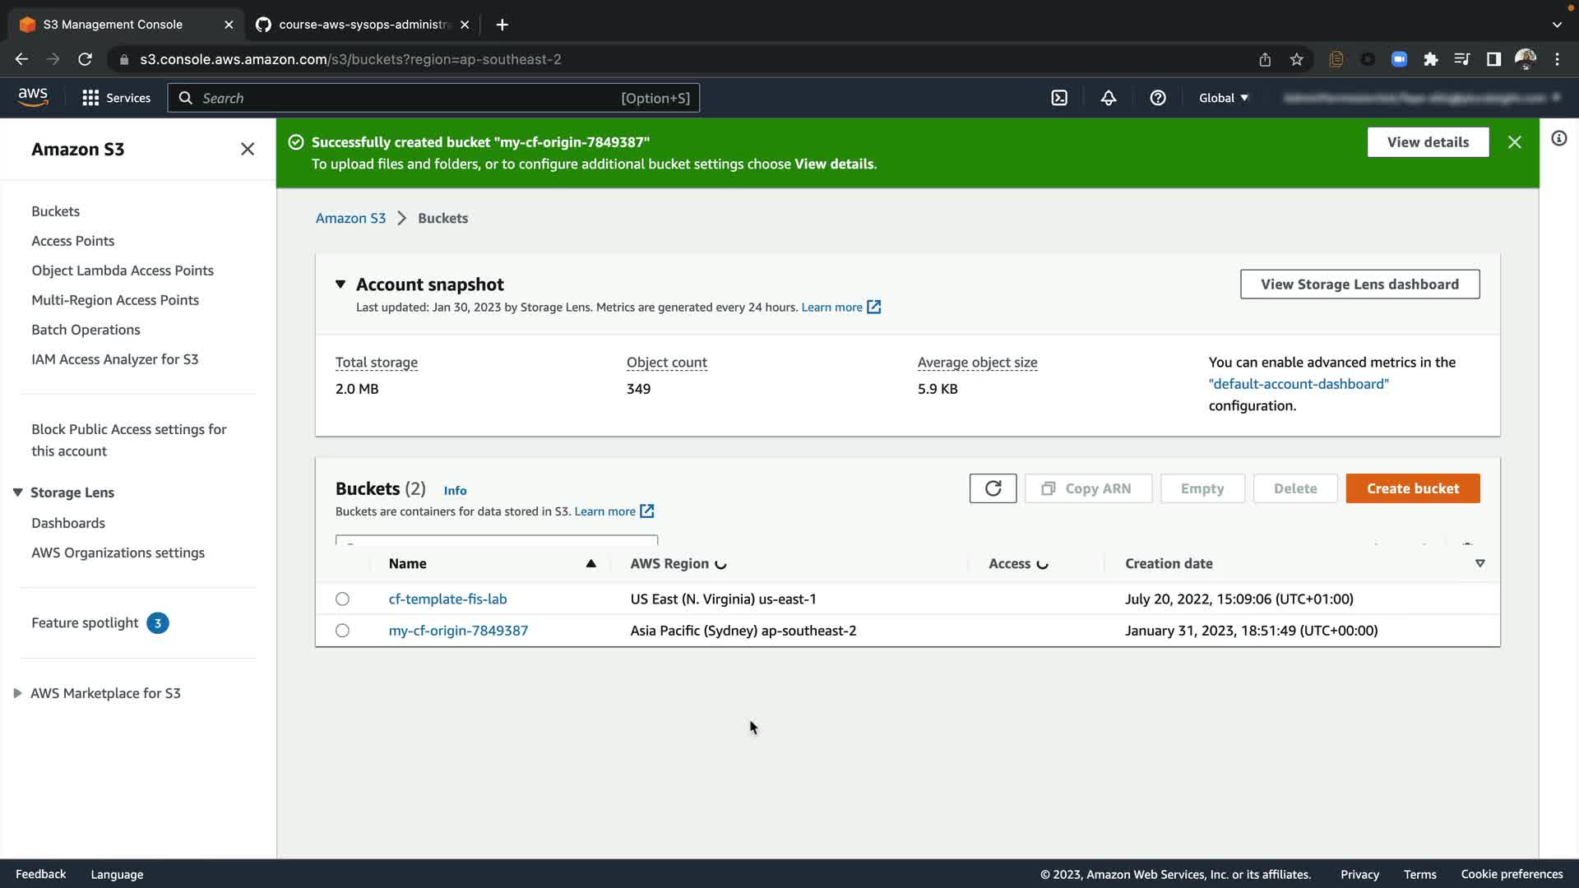Click the notifications bell icon
The height and width of the screenshot is (888, 1579).
tap(1109, 98)
